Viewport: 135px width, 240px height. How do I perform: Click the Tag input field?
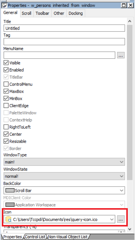click(64, 42)
